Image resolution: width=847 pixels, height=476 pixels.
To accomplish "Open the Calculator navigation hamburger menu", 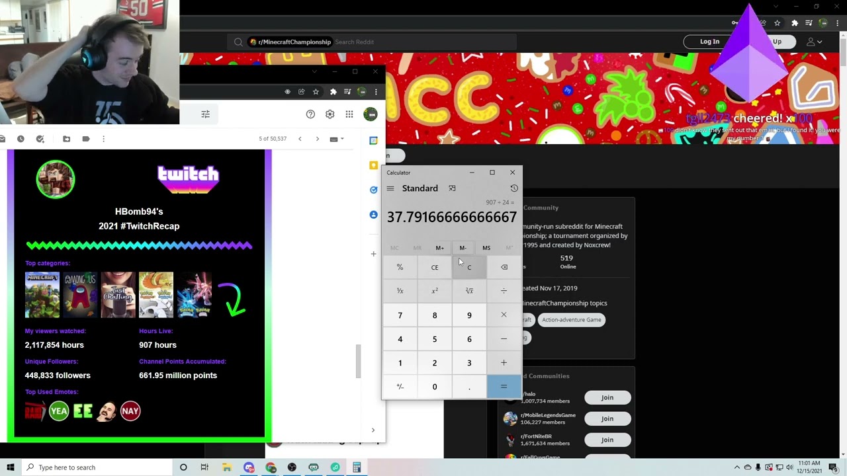I will click(x=390, y=188).
